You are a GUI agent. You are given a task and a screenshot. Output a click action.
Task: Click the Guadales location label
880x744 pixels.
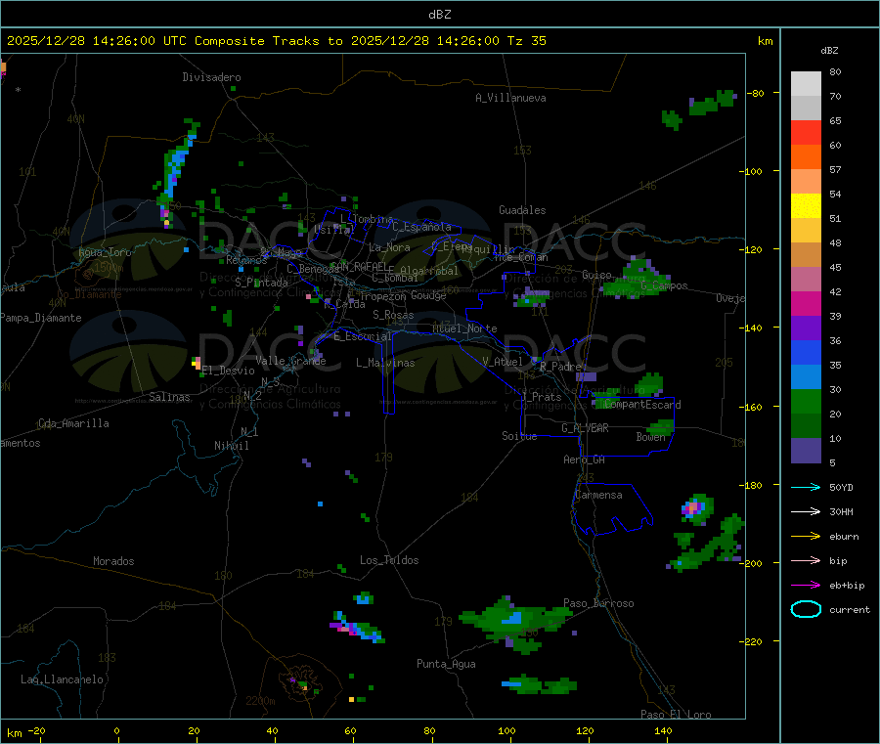(522, 210)
